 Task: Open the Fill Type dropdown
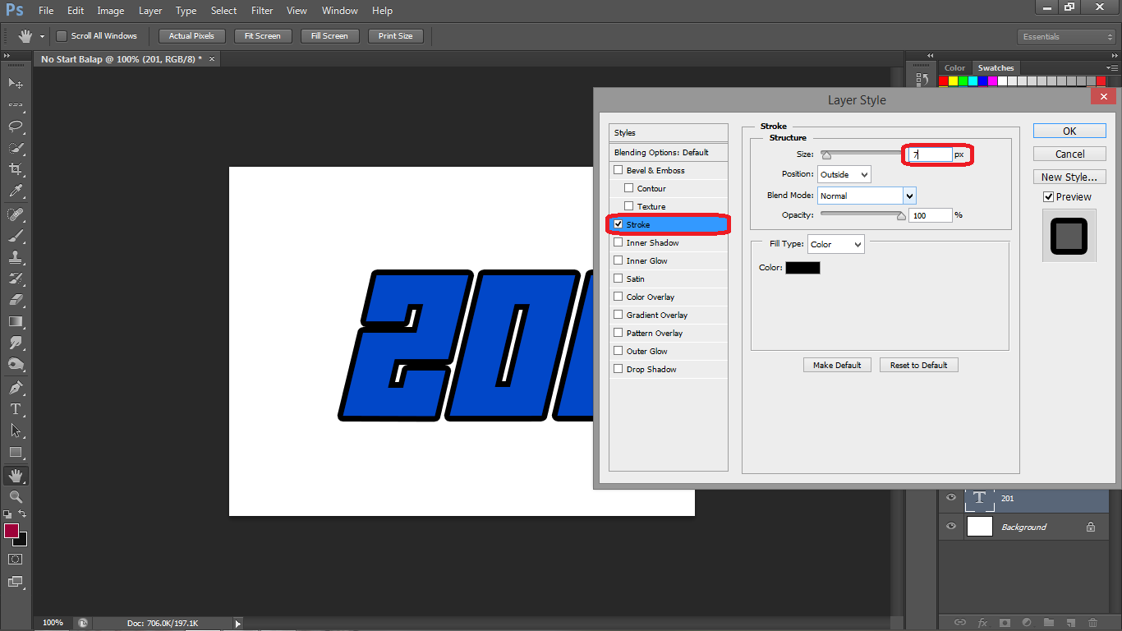coord(836,244)
